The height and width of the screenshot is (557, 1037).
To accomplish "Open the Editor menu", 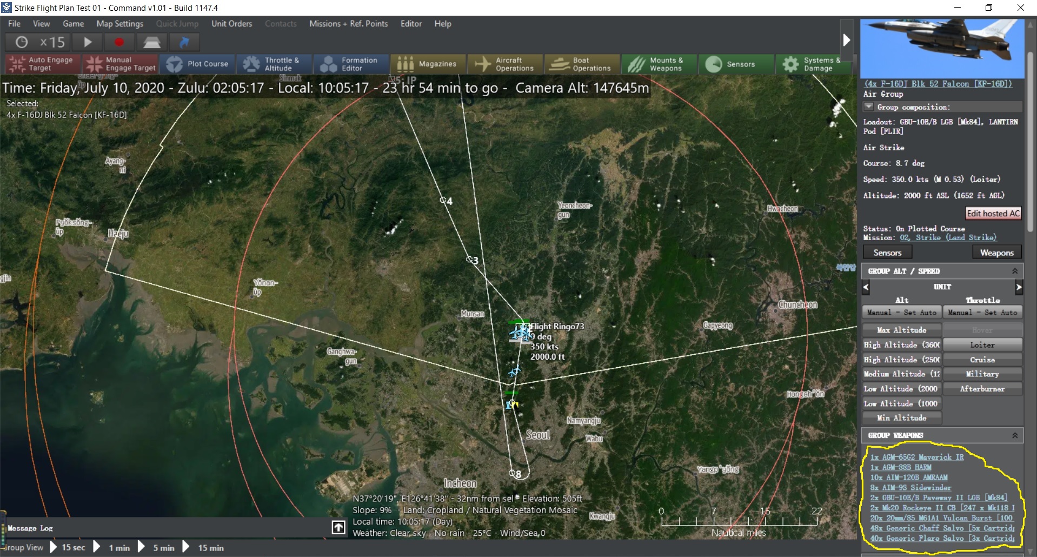I will point(411,24).
